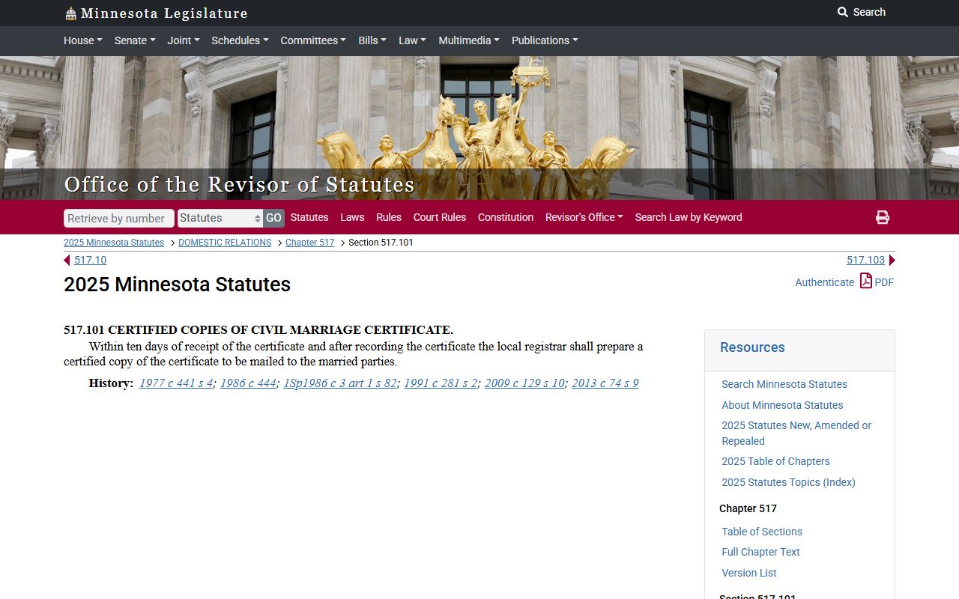
Task: Click the Minnesota Legislature capitol logo
Action: [70, 13]
